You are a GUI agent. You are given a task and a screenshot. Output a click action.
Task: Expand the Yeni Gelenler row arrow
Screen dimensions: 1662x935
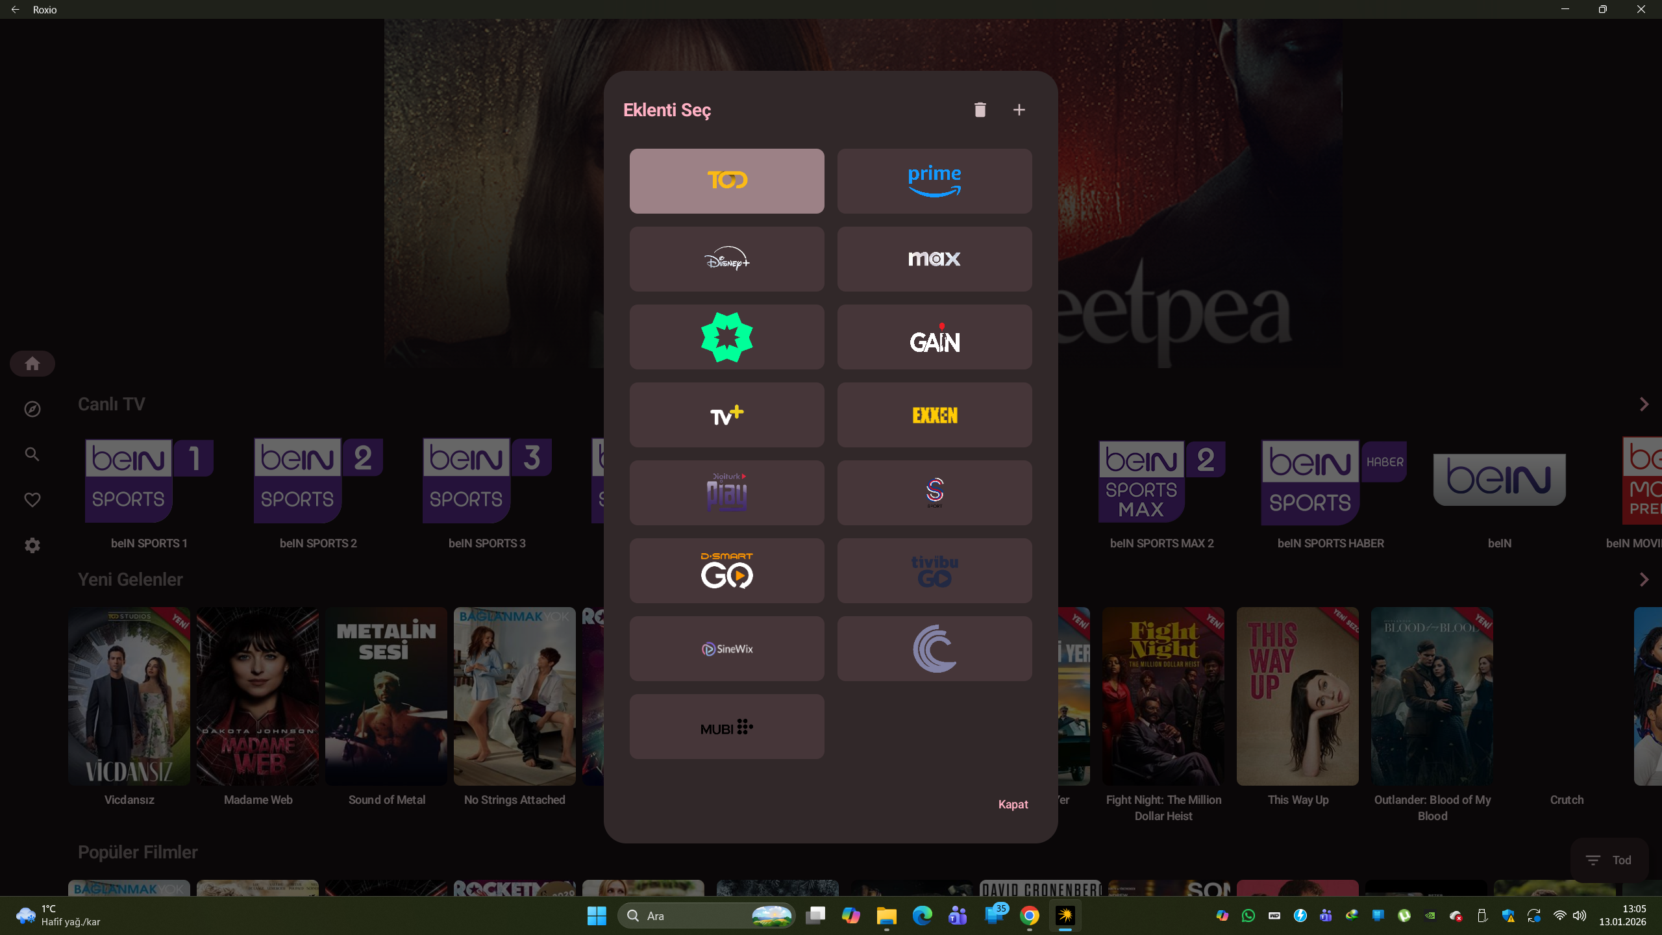coord(1644,580)
